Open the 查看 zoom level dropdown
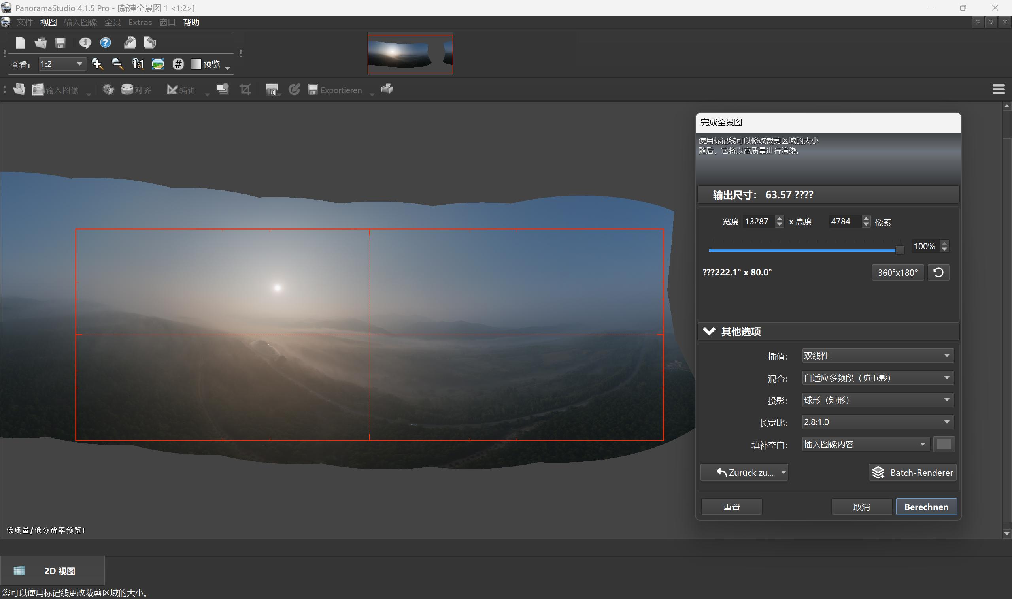Screen dimensions: 1012x599 [62, 64]
